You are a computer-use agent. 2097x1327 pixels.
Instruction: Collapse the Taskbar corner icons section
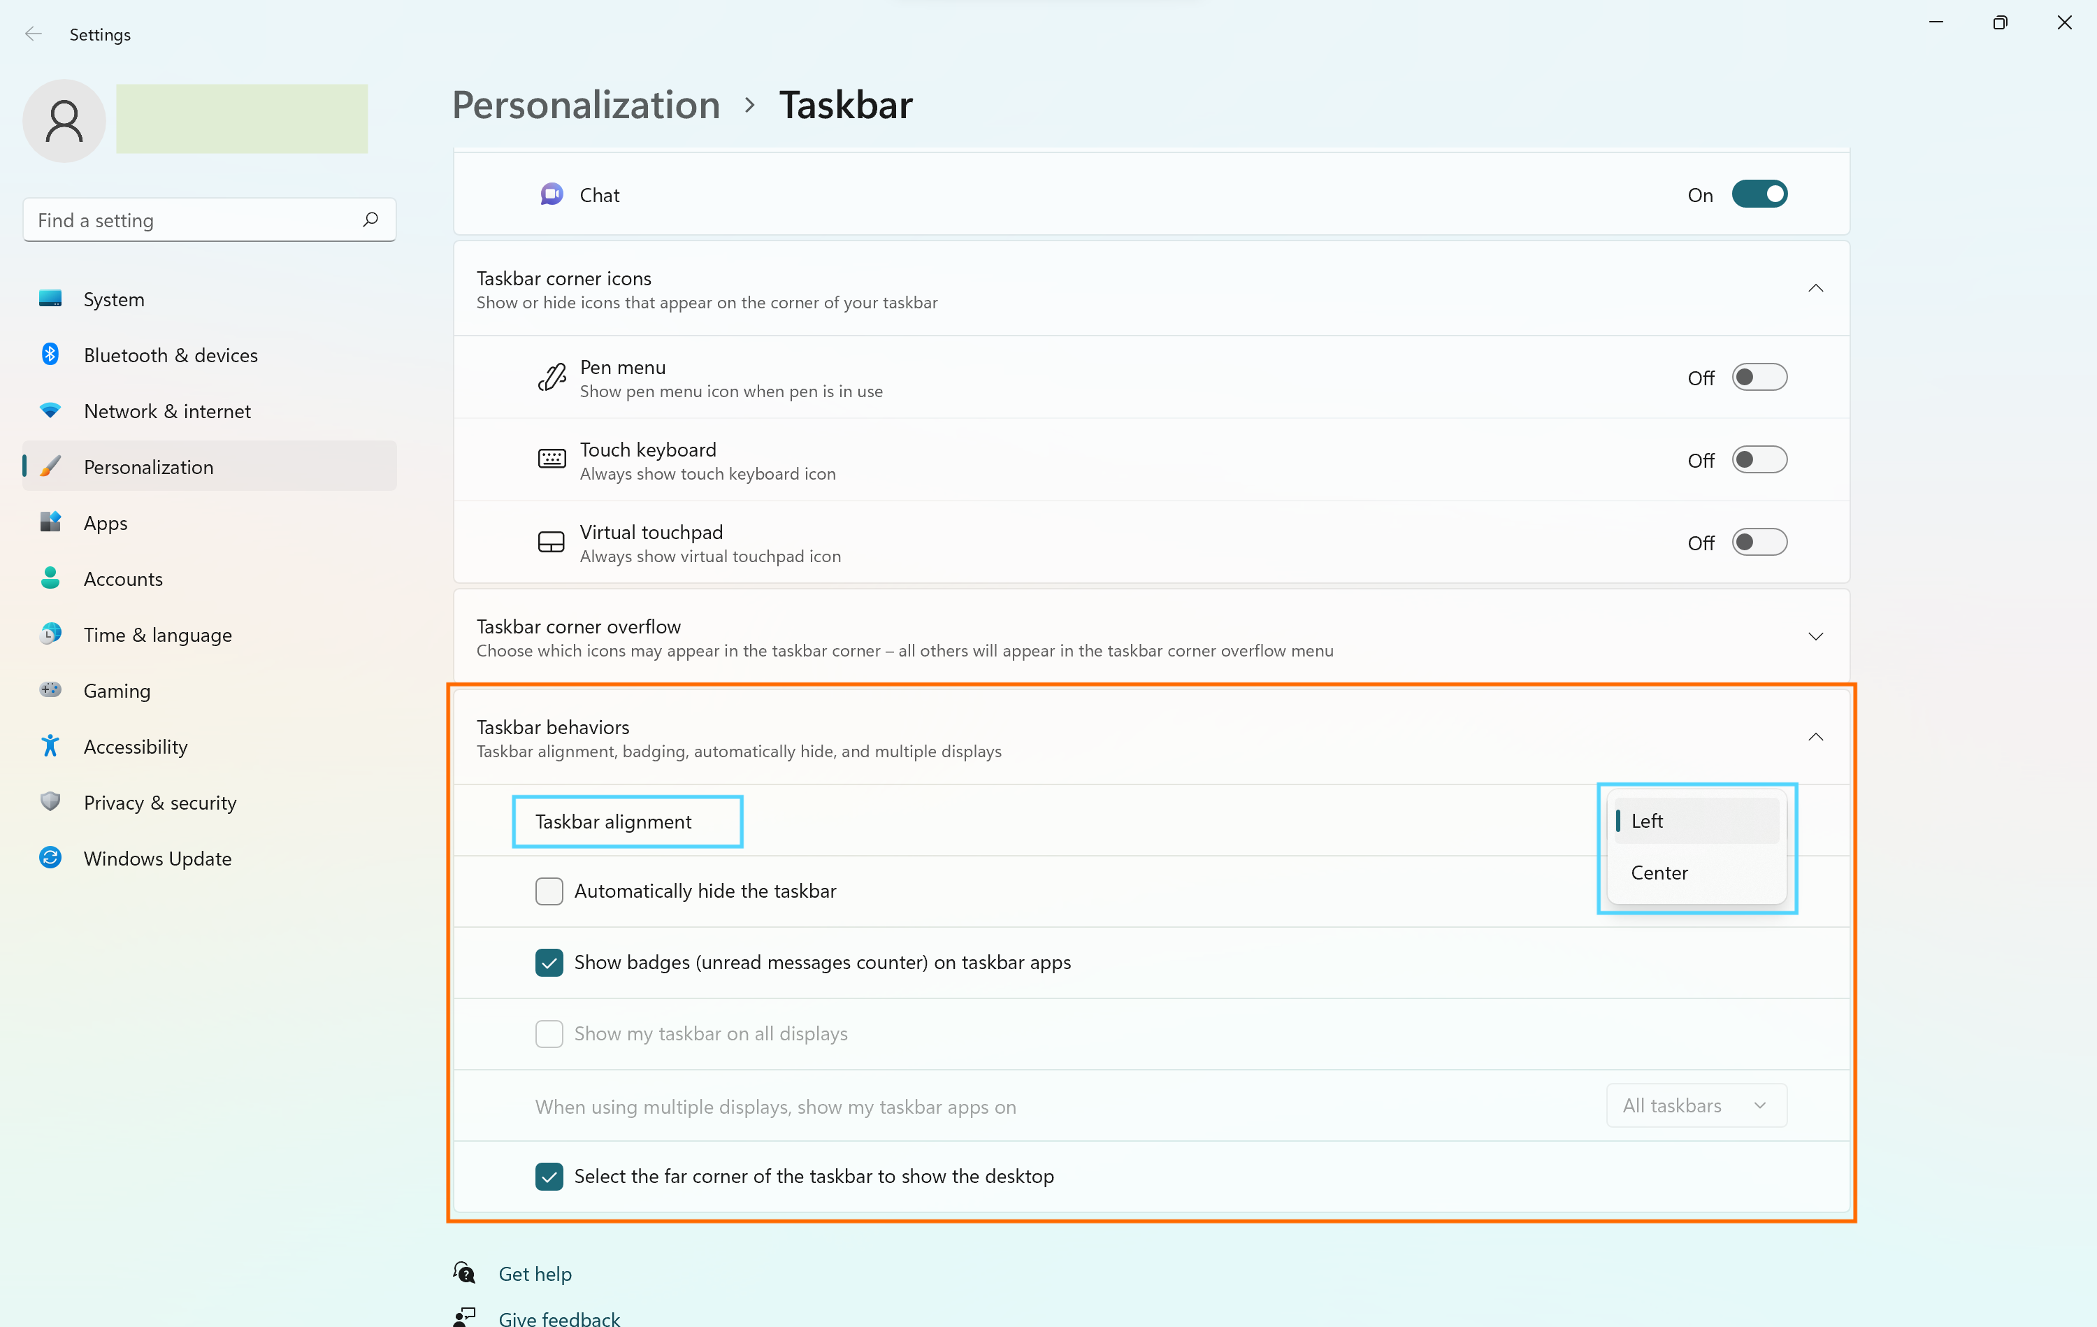[1815, 289]
